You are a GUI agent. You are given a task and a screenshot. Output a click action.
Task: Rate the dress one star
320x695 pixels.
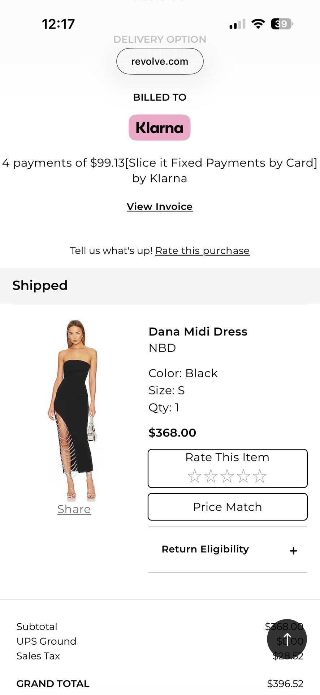point(194,476)
